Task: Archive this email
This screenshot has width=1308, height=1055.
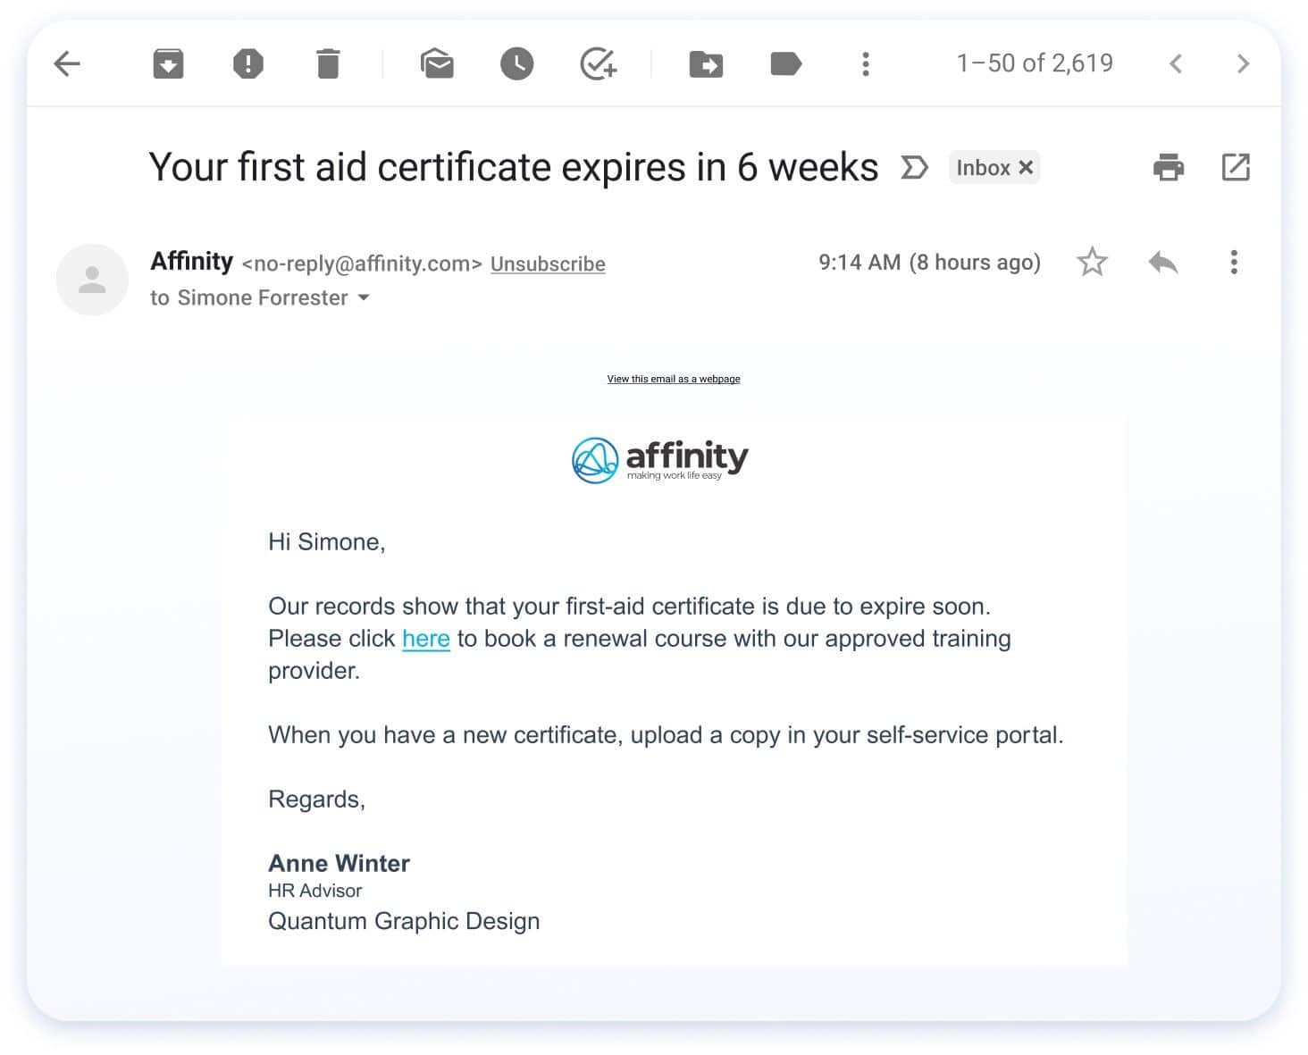Action: [168, 63]
